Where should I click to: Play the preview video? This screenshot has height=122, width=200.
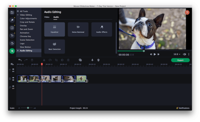155,54
